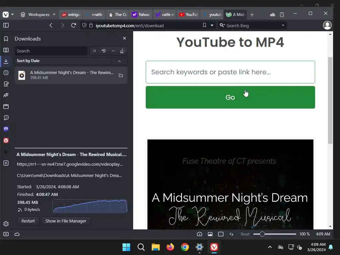Open the Sort by Date dropdown
This screenshot has width=340, height=255.
[x=63, y=61]
